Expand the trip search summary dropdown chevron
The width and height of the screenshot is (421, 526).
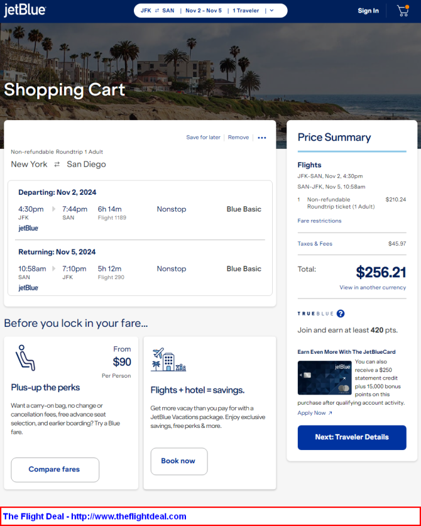(x=271, y=11)
